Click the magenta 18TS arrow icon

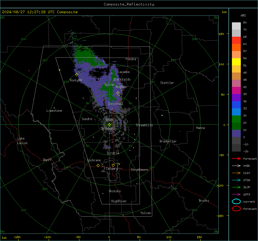236,195
